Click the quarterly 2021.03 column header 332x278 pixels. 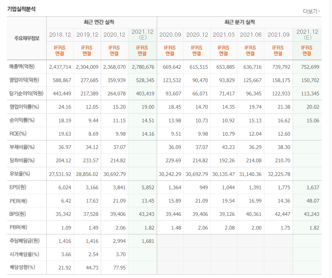pos(224,34)
